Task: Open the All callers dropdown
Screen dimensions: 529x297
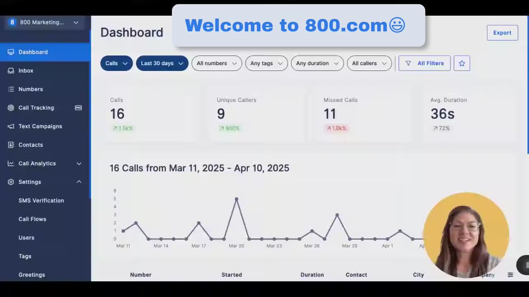Action: tap(369, 63)
